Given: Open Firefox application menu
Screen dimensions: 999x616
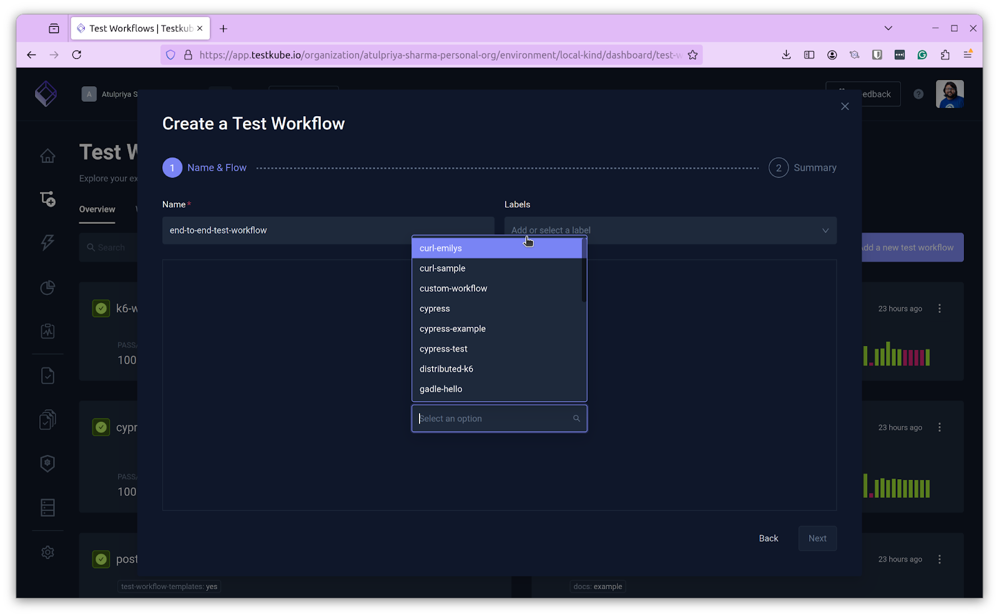Looking at the screenshot, I should [x=968, y=55].
